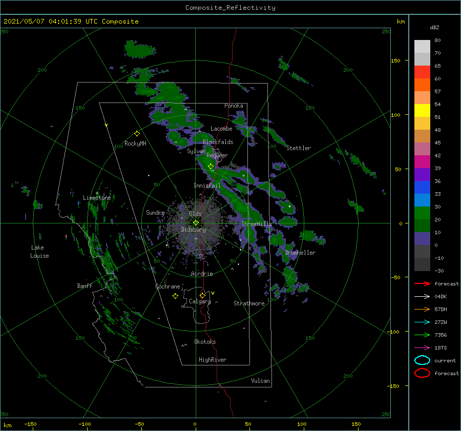Click the Okotoks label on map

(x=205, y=342)
